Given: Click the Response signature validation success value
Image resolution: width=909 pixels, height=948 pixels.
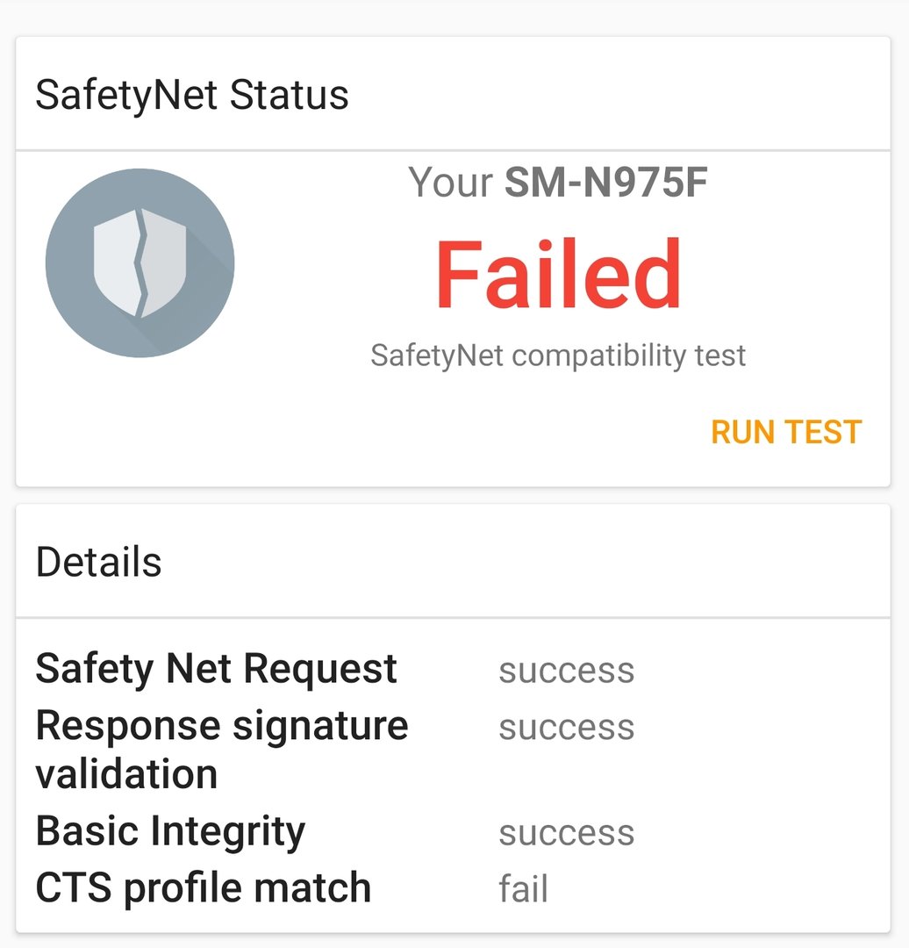Looking at the screenshot, I should coord(566,728).
